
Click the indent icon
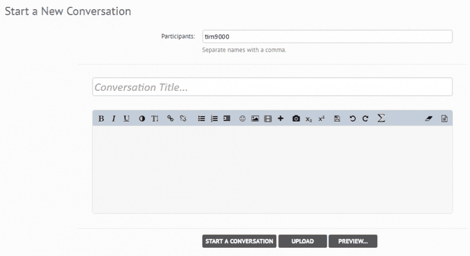click(x=227, y=118)
